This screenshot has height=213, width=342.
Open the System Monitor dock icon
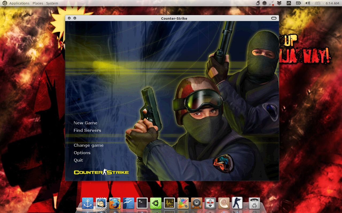(169, 203)
